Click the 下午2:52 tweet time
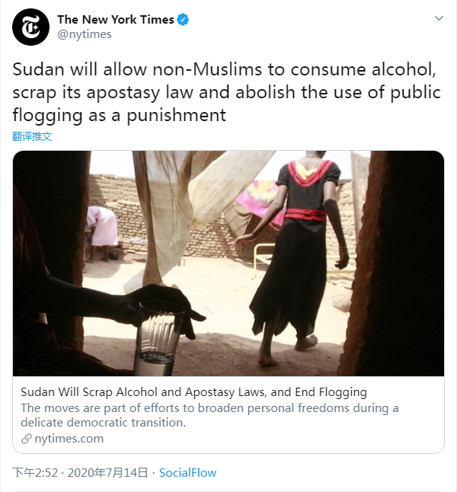457x492 pixels. 35,473
